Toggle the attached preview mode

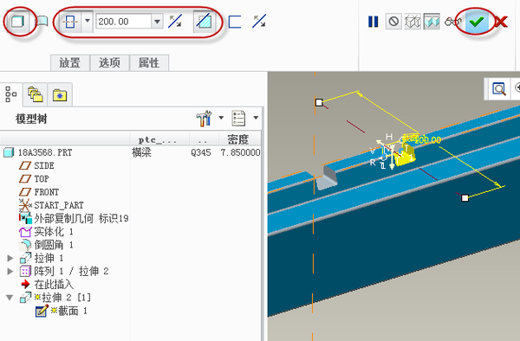(432, 22)
